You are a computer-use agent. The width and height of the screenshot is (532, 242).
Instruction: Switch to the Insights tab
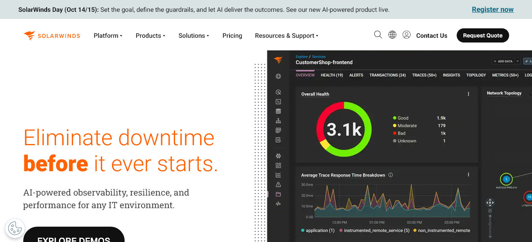(452, 75)
